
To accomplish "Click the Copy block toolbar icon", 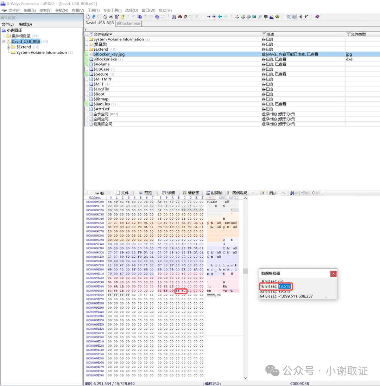I will pos(139,17).
